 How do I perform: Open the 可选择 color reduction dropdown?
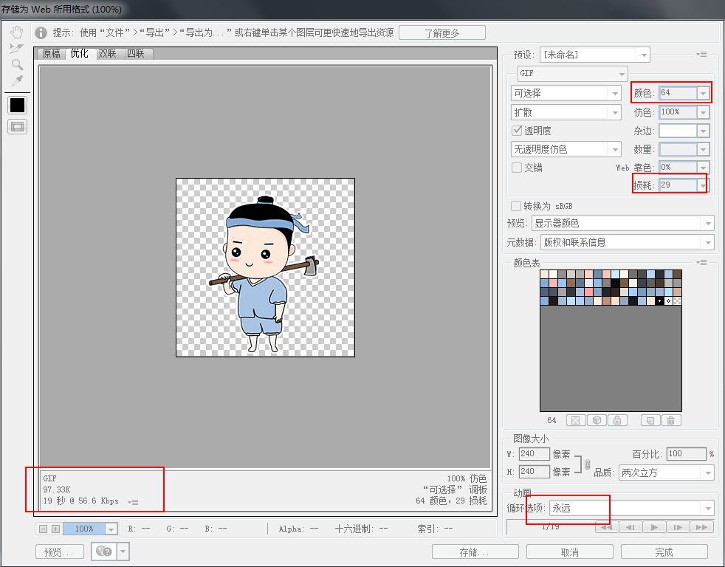[566, 93]
